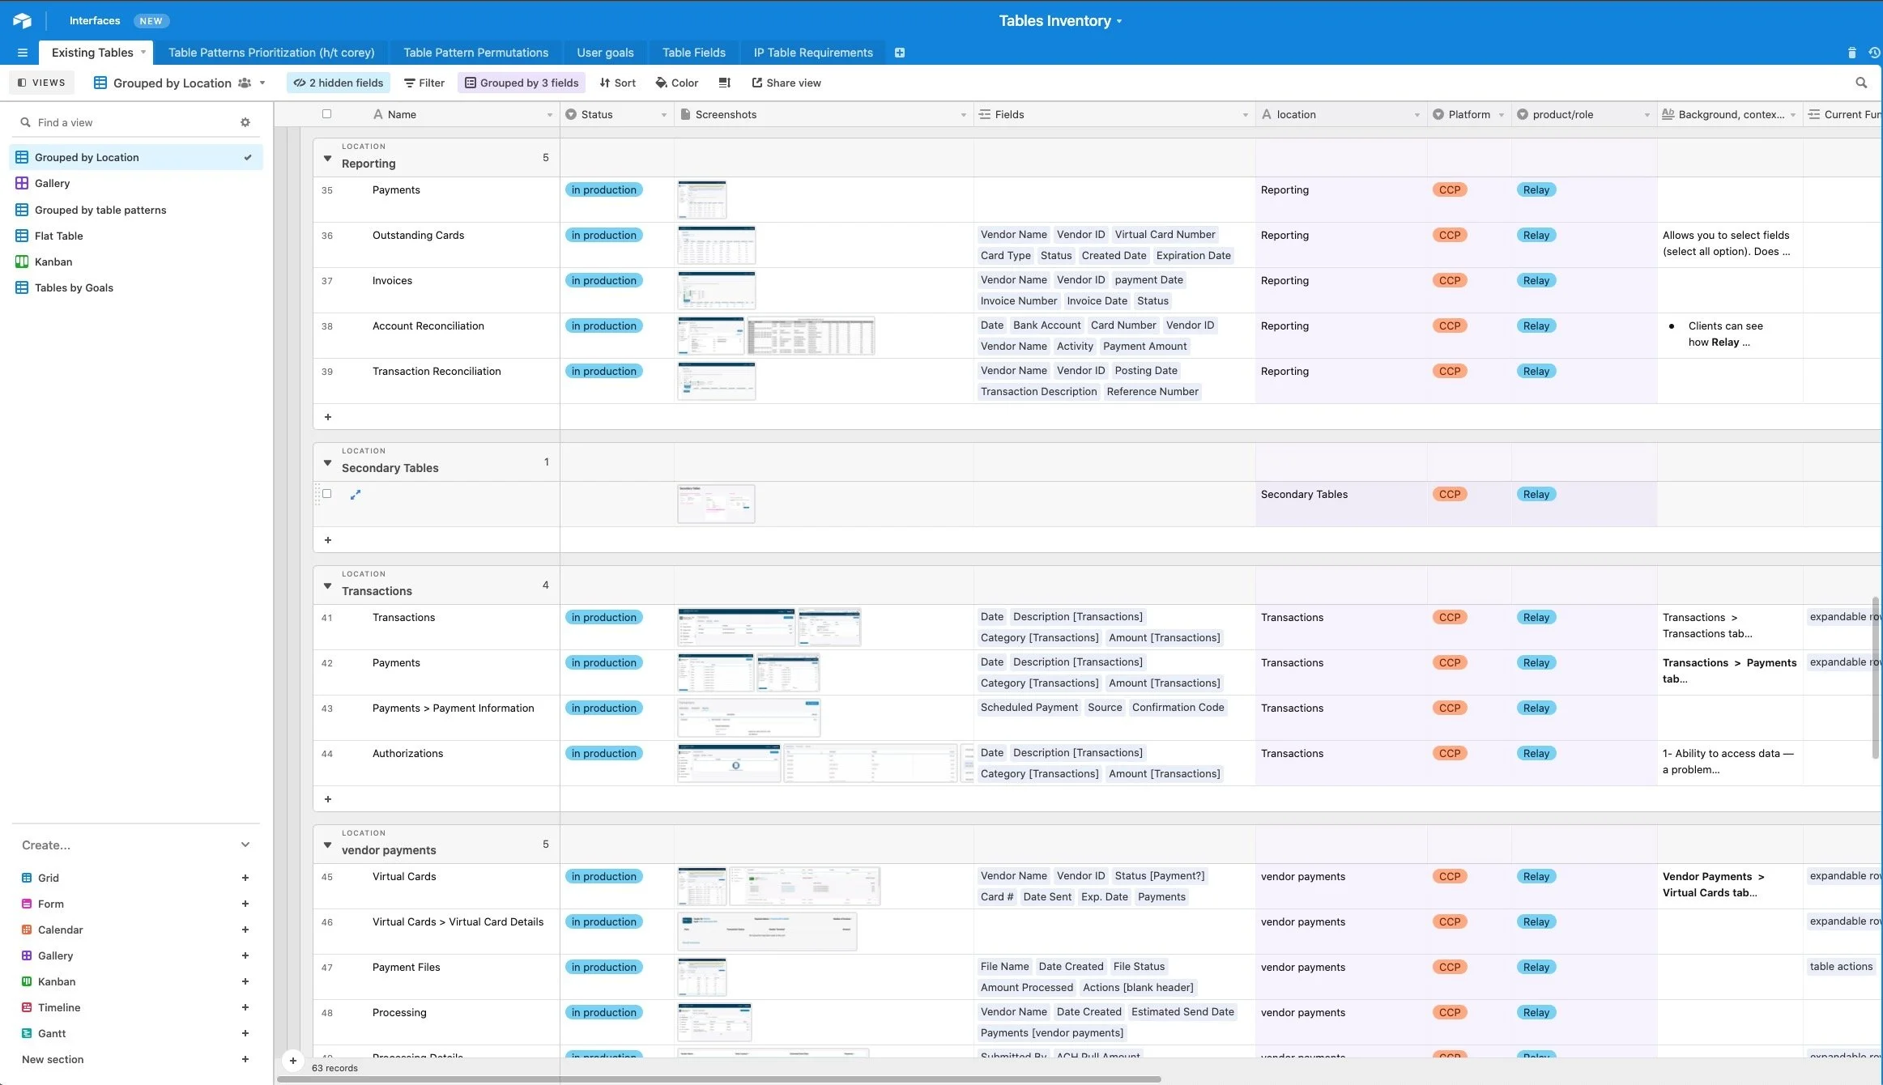
Task: Check the Secondary Tables row checkbox
Action: (x=327, y=494)
